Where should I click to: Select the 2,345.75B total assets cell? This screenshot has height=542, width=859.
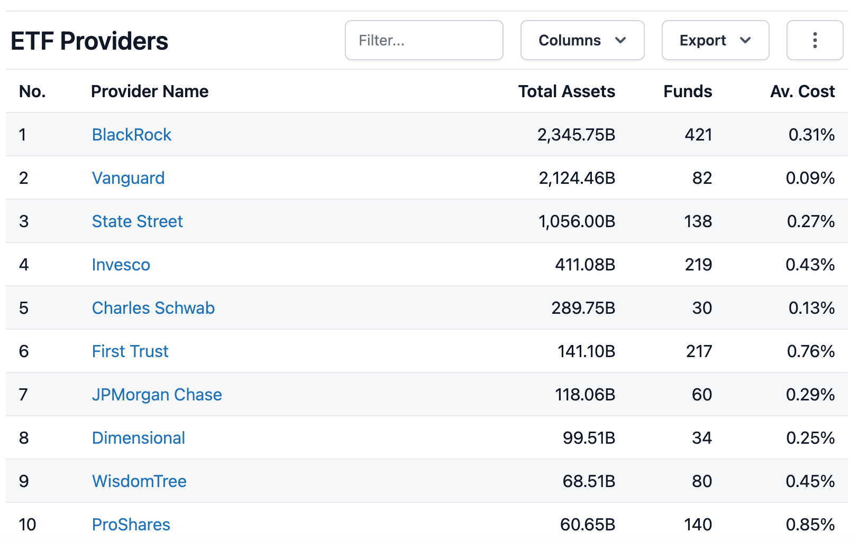576,135
